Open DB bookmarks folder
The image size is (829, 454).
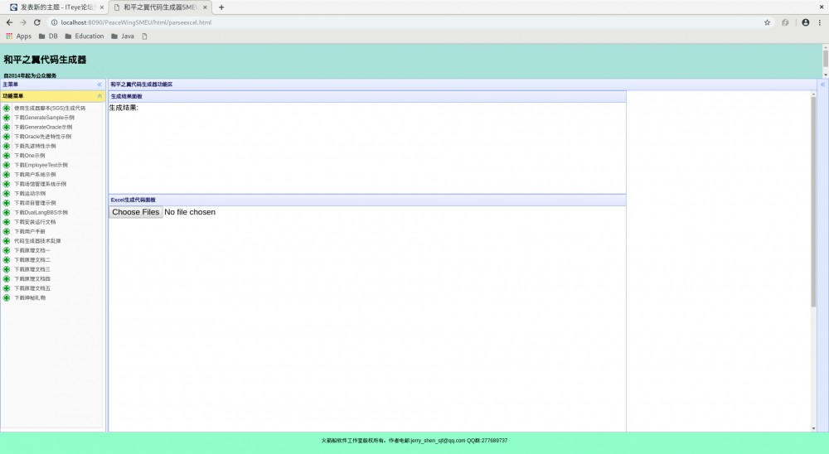coord(48,36)
